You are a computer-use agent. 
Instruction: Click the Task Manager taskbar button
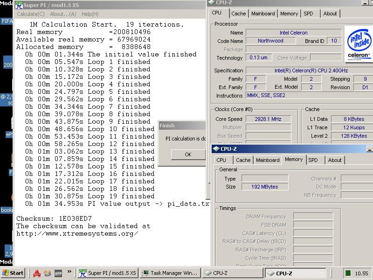coord(170,273)
